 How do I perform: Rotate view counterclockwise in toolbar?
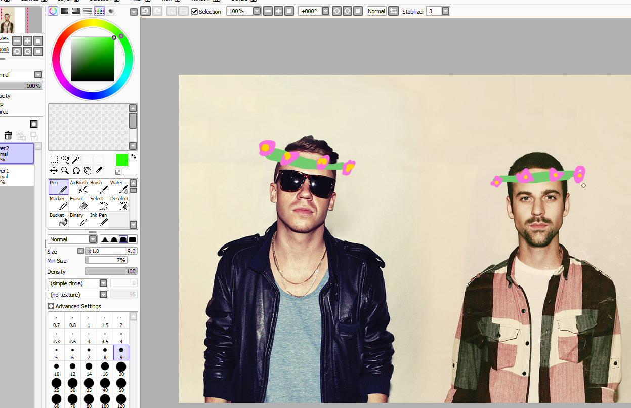point(336,11)
